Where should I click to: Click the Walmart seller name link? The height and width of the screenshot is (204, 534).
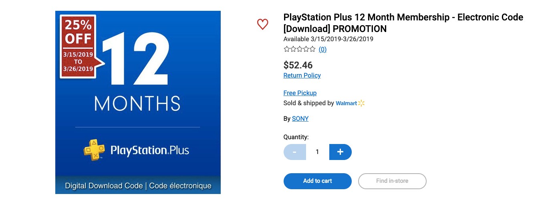[346, 103]
